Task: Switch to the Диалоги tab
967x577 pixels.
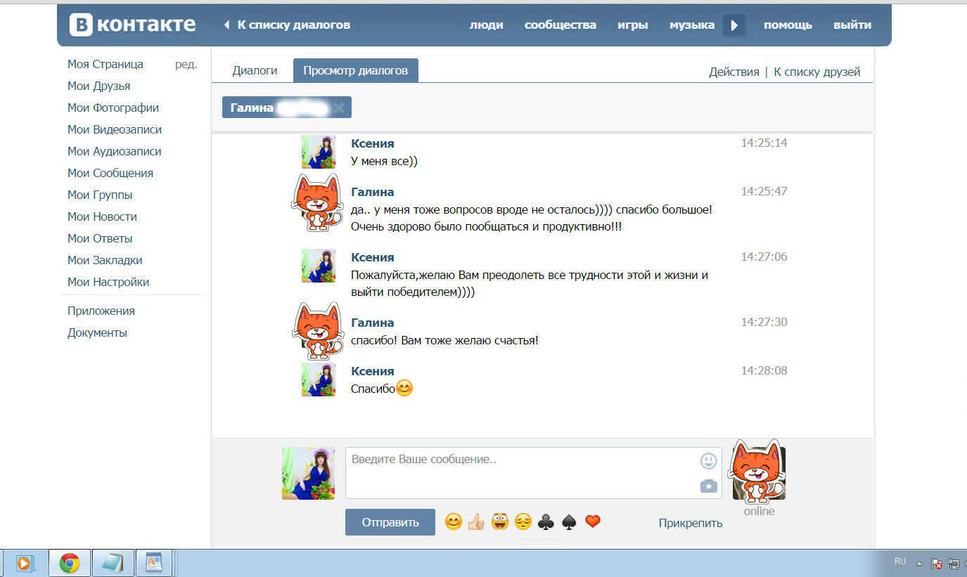Action: click(x=255, y=70)
